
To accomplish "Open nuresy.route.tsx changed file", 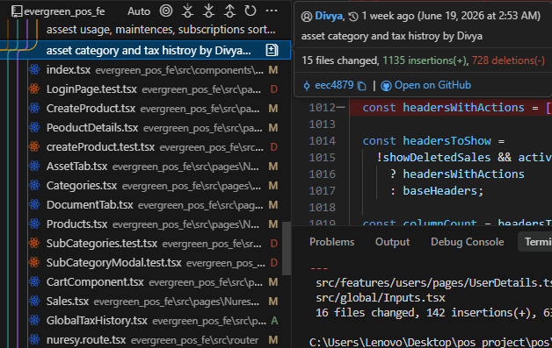I will [155, 340].
